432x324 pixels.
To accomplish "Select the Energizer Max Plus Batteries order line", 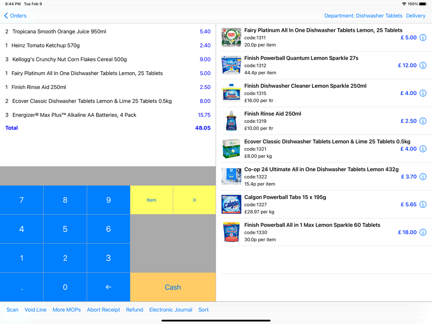I will pyautogui.click(x=108, y=115).
